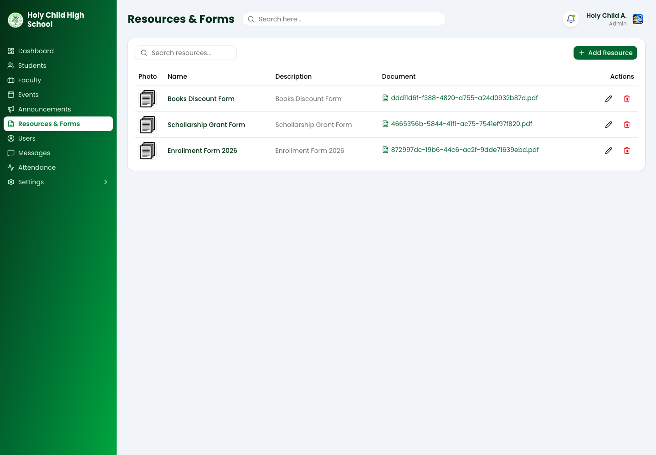
Task: Click the Students sidebar icon
Action: 11,66
